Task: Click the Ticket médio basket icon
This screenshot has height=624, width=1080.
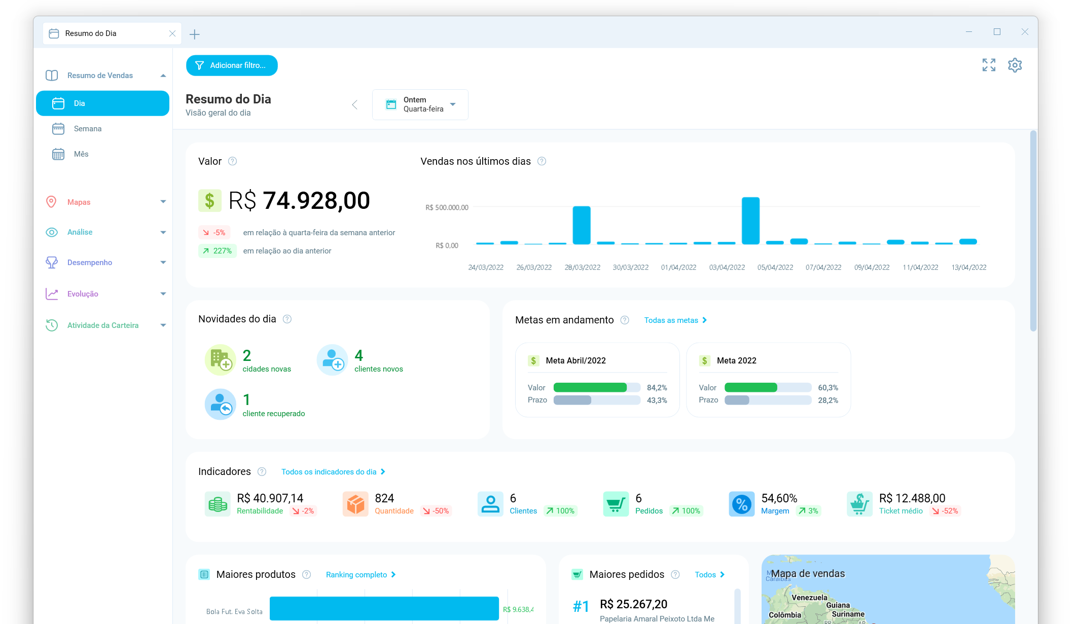Action: (x=859, y=504)
